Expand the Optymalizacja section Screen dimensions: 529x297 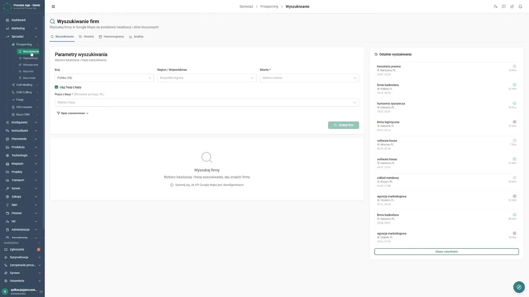(x=22, y=257)
